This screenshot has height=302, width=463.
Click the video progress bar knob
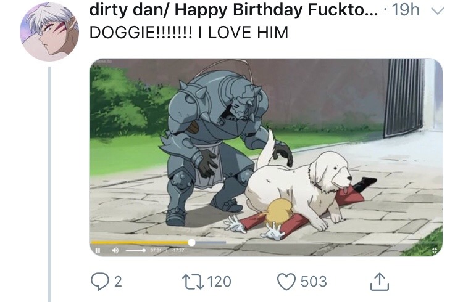pyautogui.click(x=191, y=242)
